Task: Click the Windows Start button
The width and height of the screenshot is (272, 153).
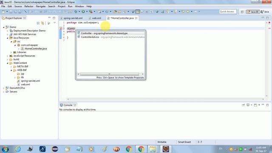Action: [5, 149]
